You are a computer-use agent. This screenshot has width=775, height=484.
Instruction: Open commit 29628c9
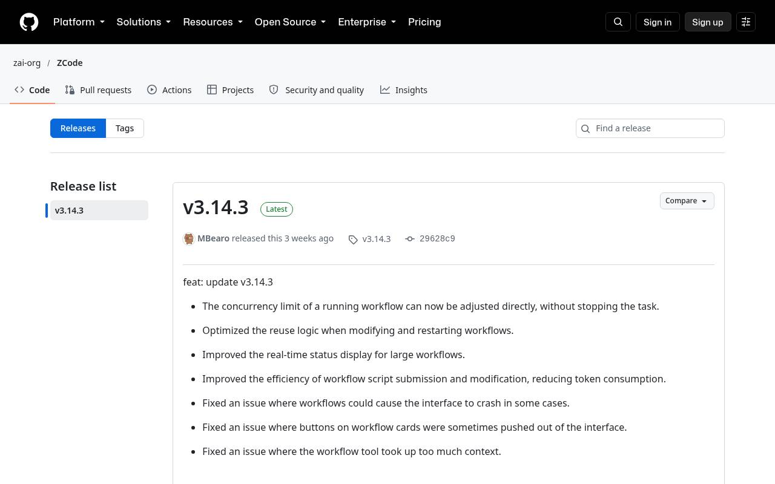click(x=437, y=238)
